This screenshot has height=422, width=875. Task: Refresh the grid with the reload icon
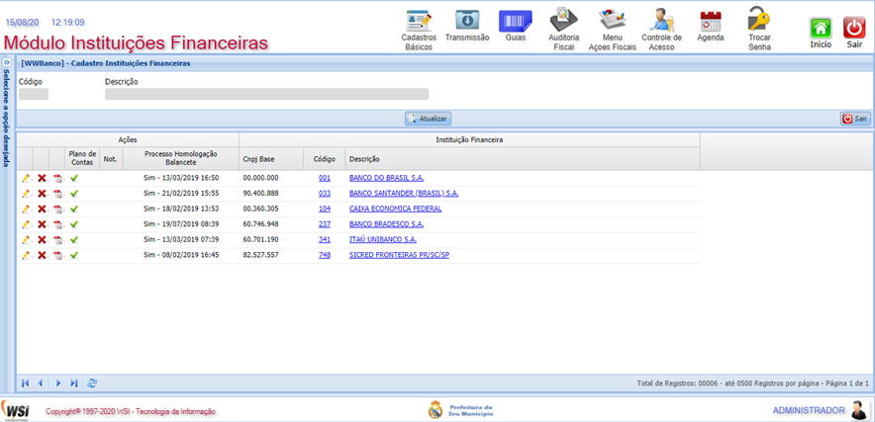click(x=92, y=383)
